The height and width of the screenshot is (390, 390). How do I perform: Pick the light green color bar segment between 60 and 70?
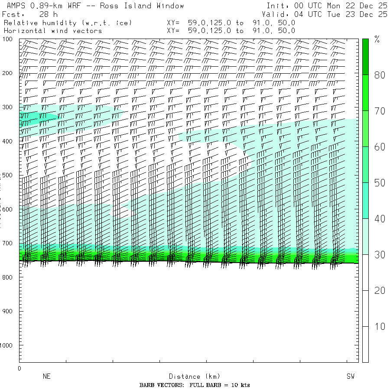coord(365,129)
